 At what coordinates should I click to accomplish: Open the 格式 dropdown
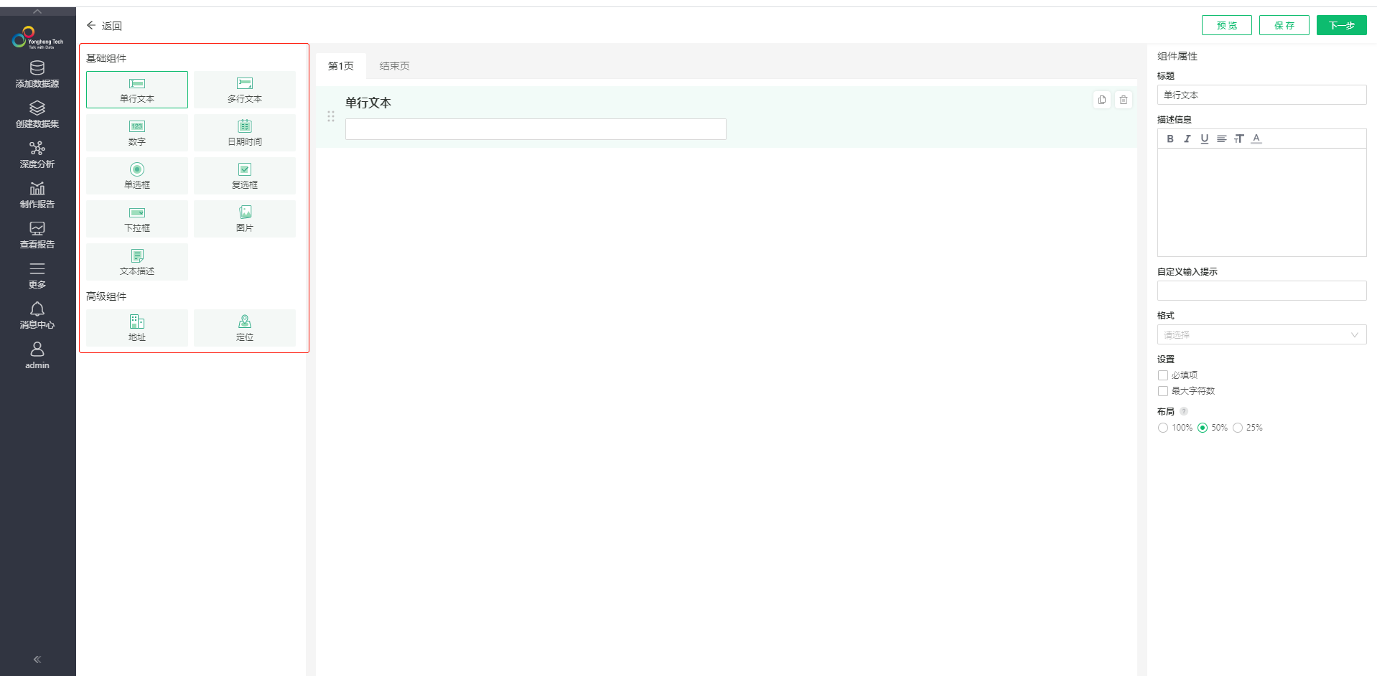pyautogui.click(x=1261, y=334)
